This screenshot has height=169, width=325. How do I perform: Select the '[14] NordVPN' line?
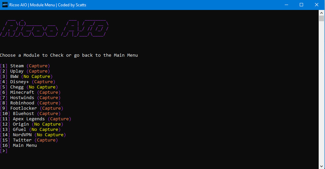click(x=33, y=135)
